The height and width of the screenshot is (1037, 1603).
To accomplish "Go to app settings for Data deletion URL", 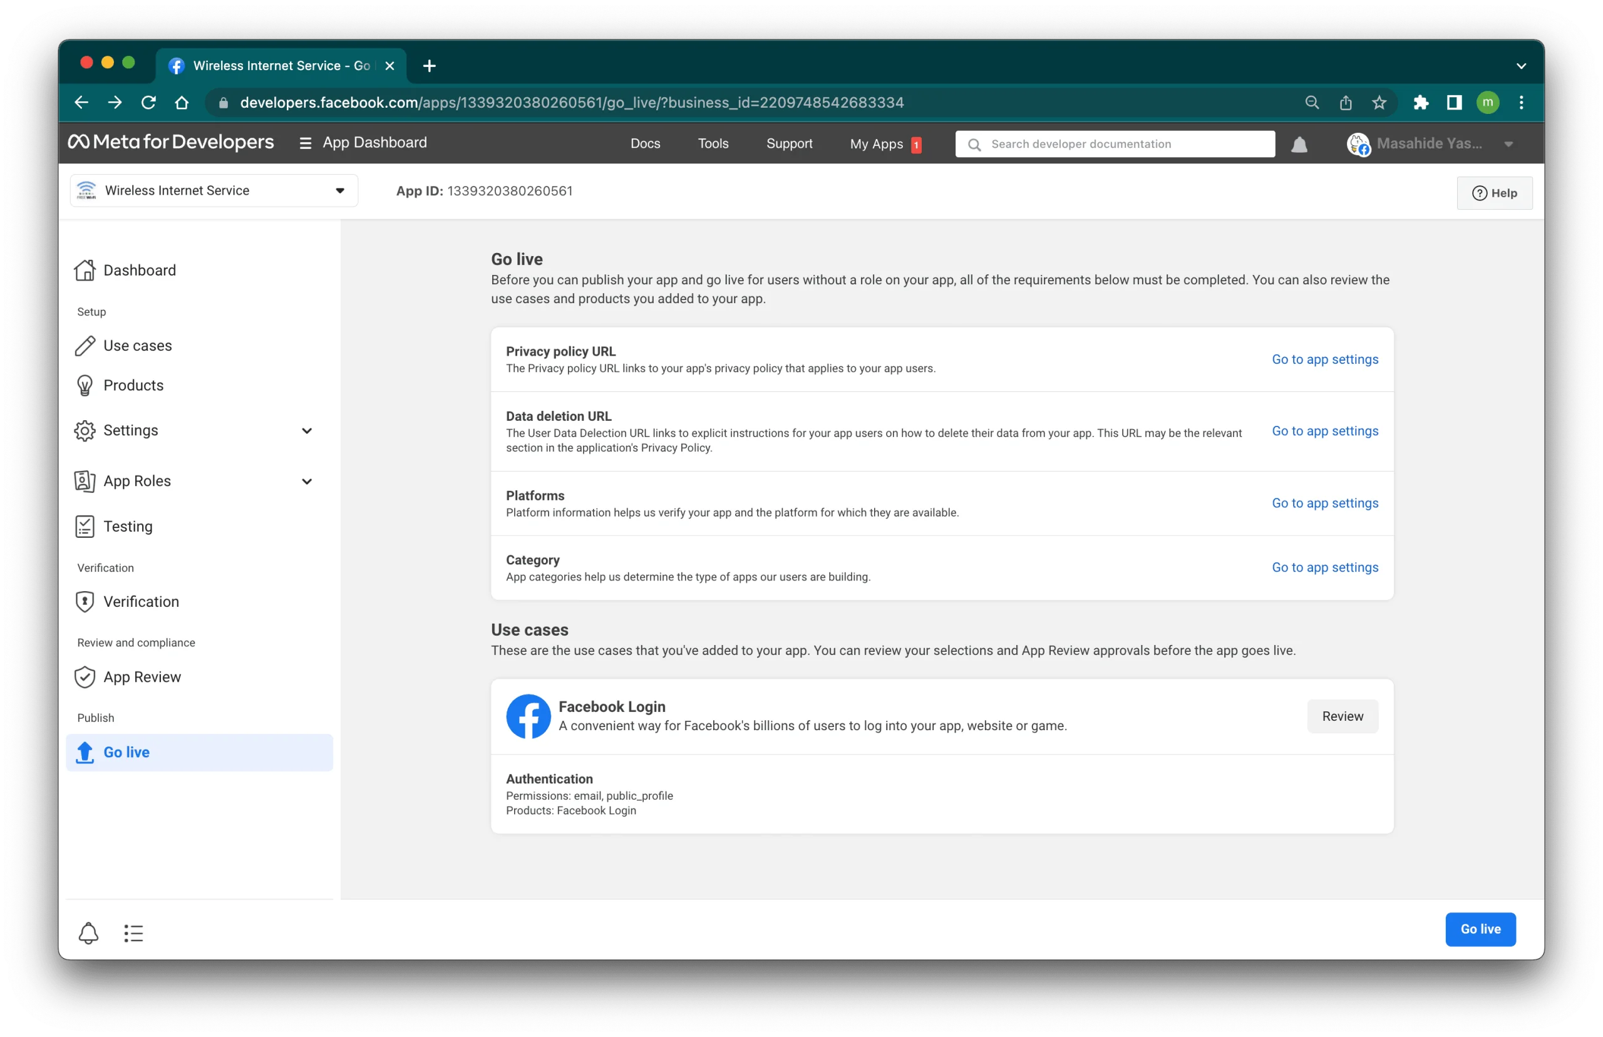I will [x=1324, y=431].
